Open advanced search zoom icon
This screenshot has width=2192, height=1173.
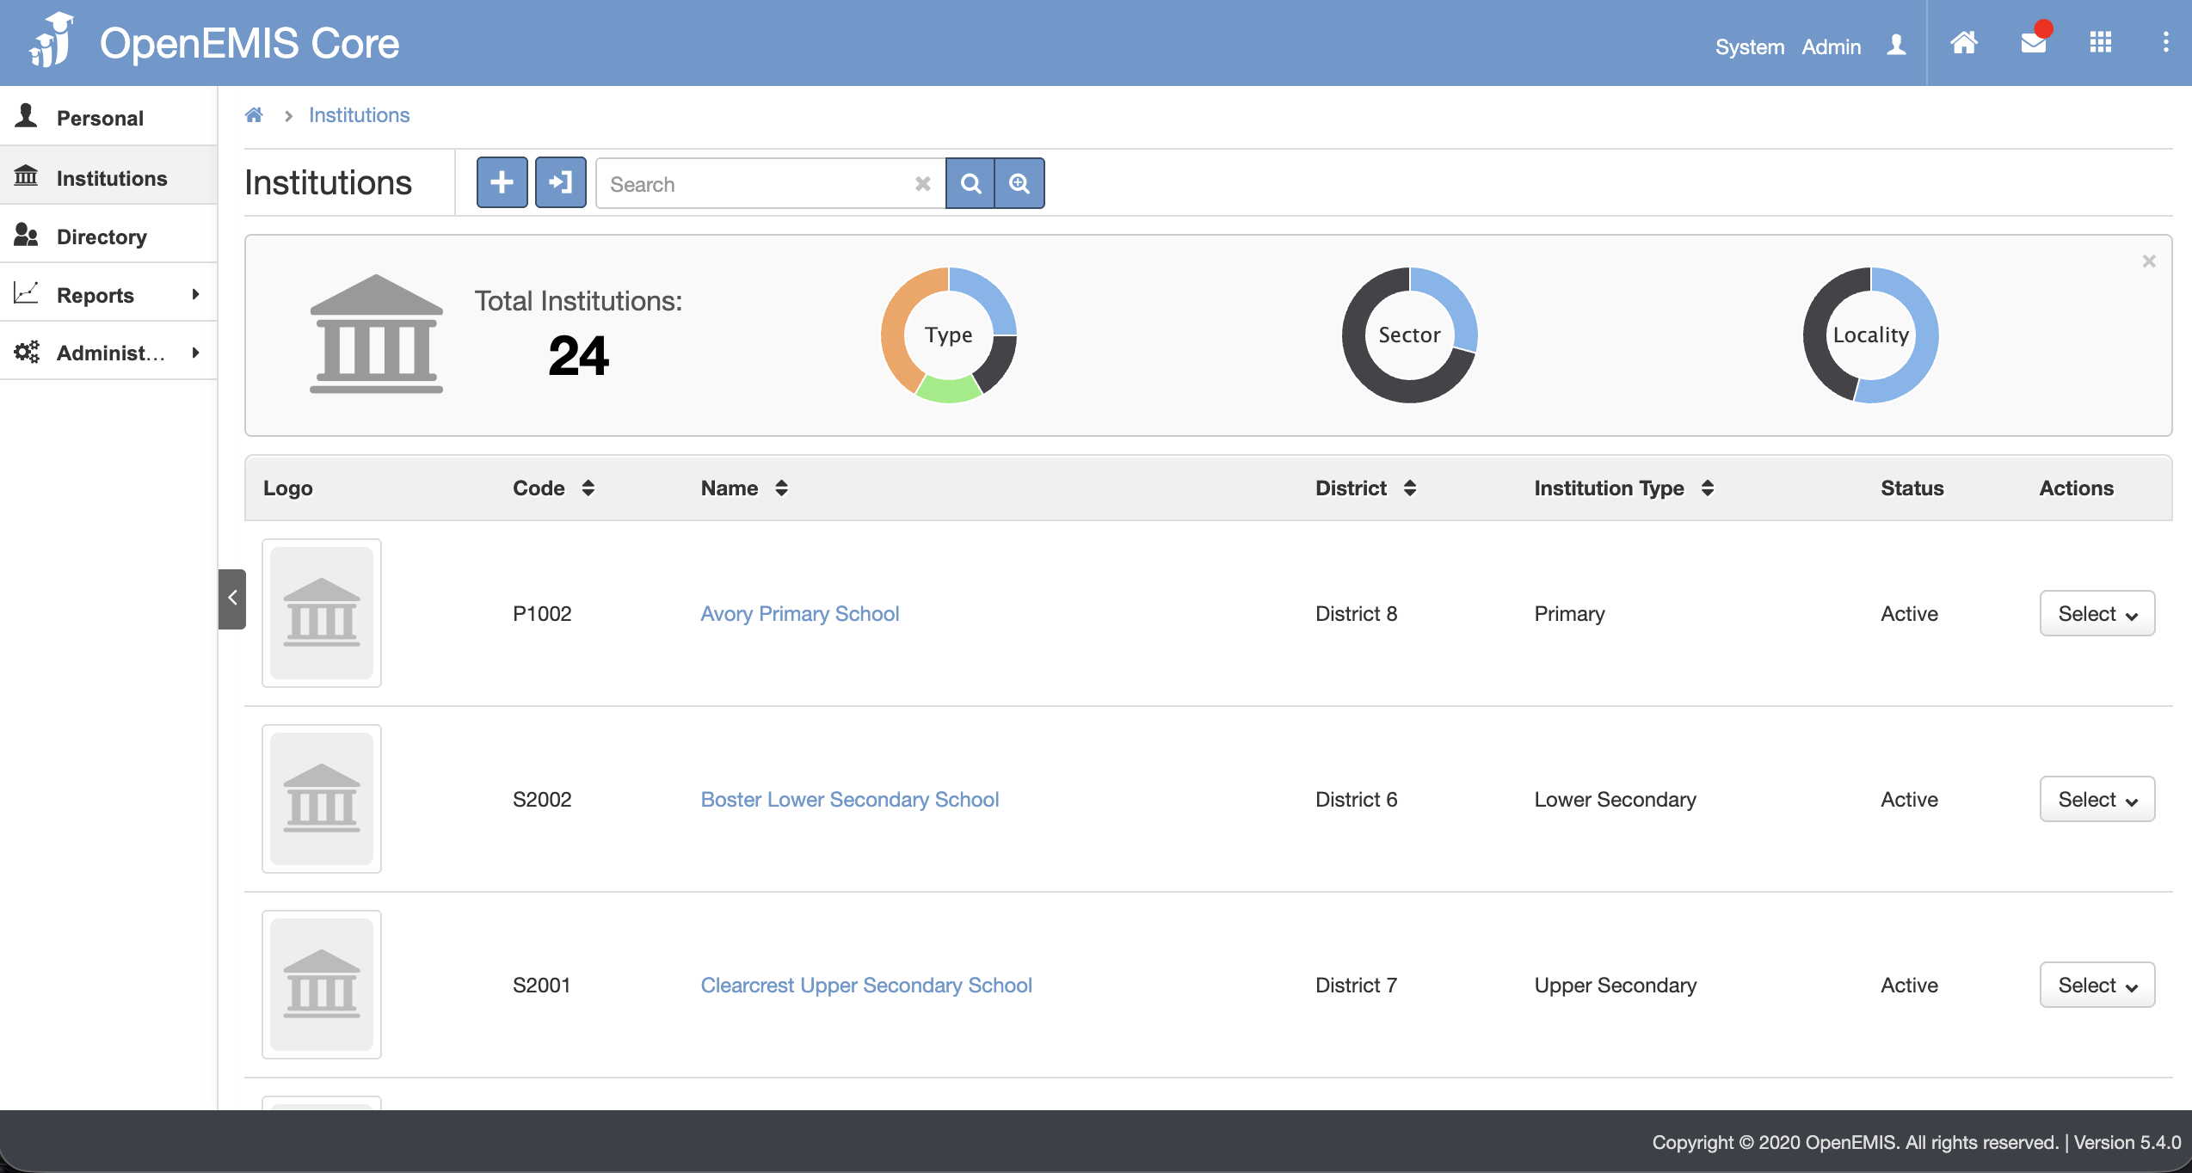1019,183
